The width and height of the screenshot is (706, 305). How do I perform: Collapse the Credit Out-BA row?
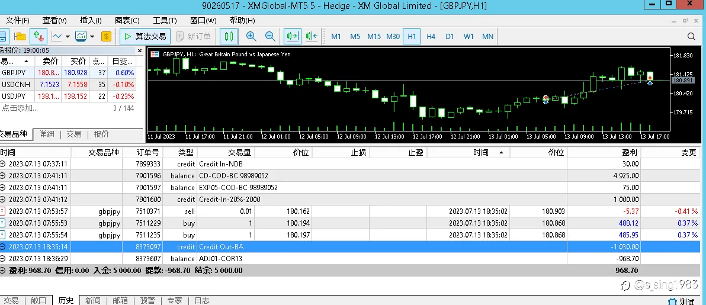pyautogui.click(x=3, y=246)
